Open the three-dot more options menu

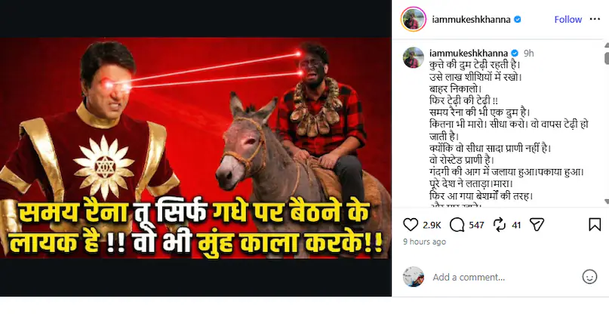[x=595, y=19]
